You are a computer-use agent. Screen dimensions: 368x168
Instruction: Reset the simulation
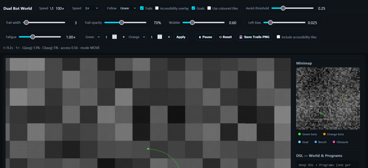pos(225,37)
